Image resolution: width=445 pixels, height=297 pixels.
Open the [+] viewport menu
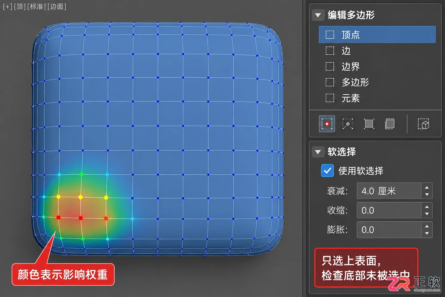(x=7, y=7)
